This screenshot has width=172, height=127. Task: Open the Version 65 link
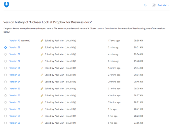click(x=15, y=75)
